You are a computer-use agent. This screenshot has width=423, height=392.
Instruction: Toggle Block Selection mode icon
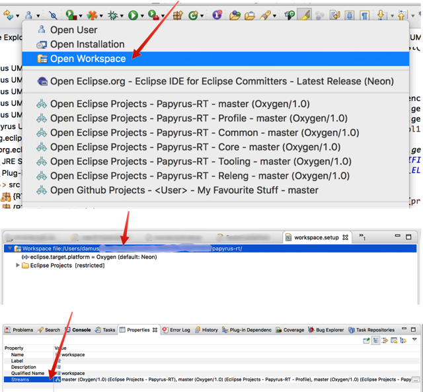click(x=350, y=15)
